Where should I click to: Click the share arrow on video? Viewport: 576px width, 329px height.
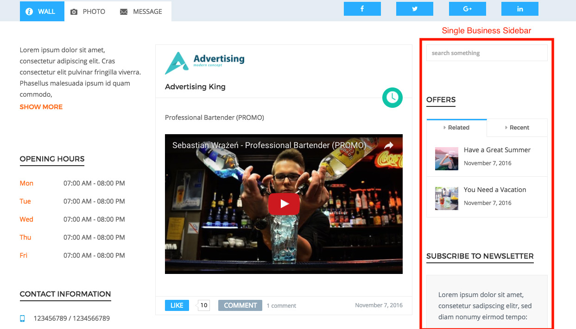click(x=388, y=145)
